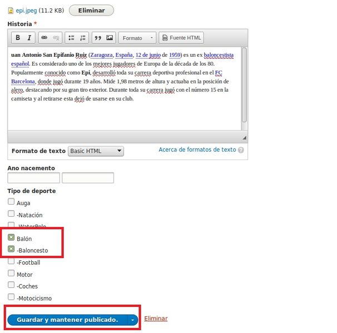337x333 pixels.
Task: Toggle italic formatting in the editor
Action: click(29, 38)
